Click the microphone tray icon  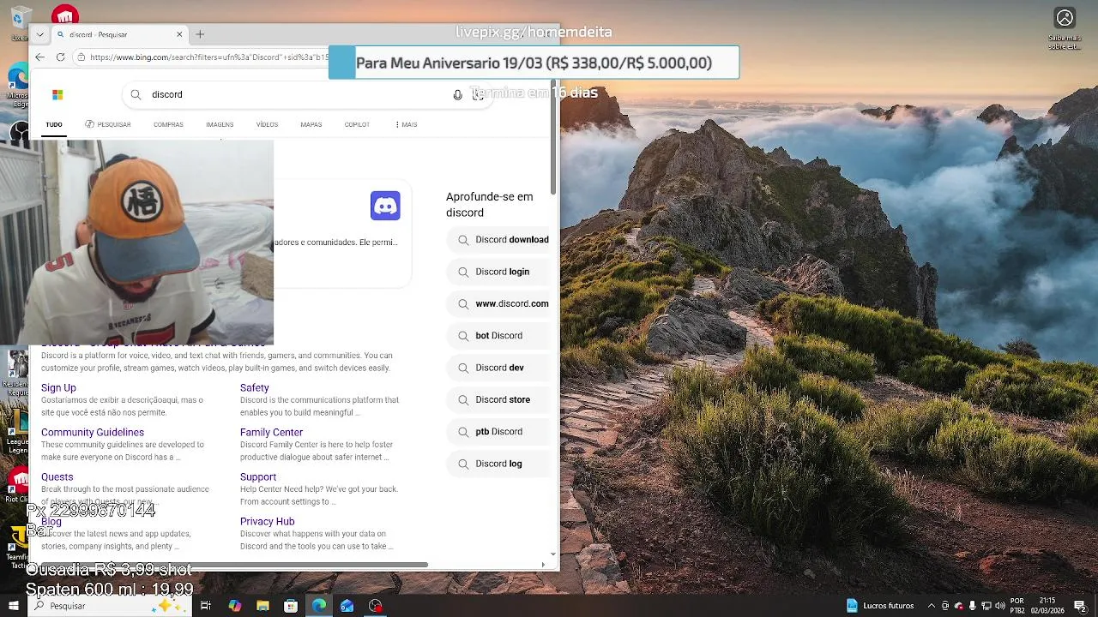pos(973,606)
